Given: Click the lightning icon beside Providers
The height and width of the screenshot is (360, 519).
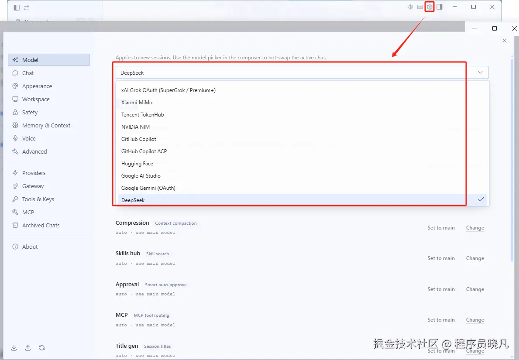Looking at the screenshot, I should (x=15, y=173).
